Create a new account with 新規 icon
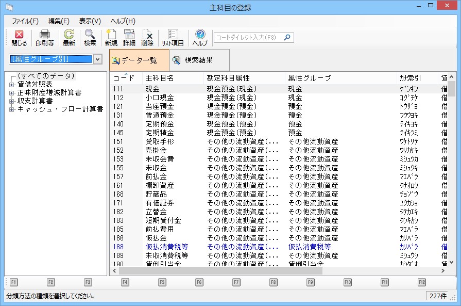461x306 pixels. coord(111,38)
